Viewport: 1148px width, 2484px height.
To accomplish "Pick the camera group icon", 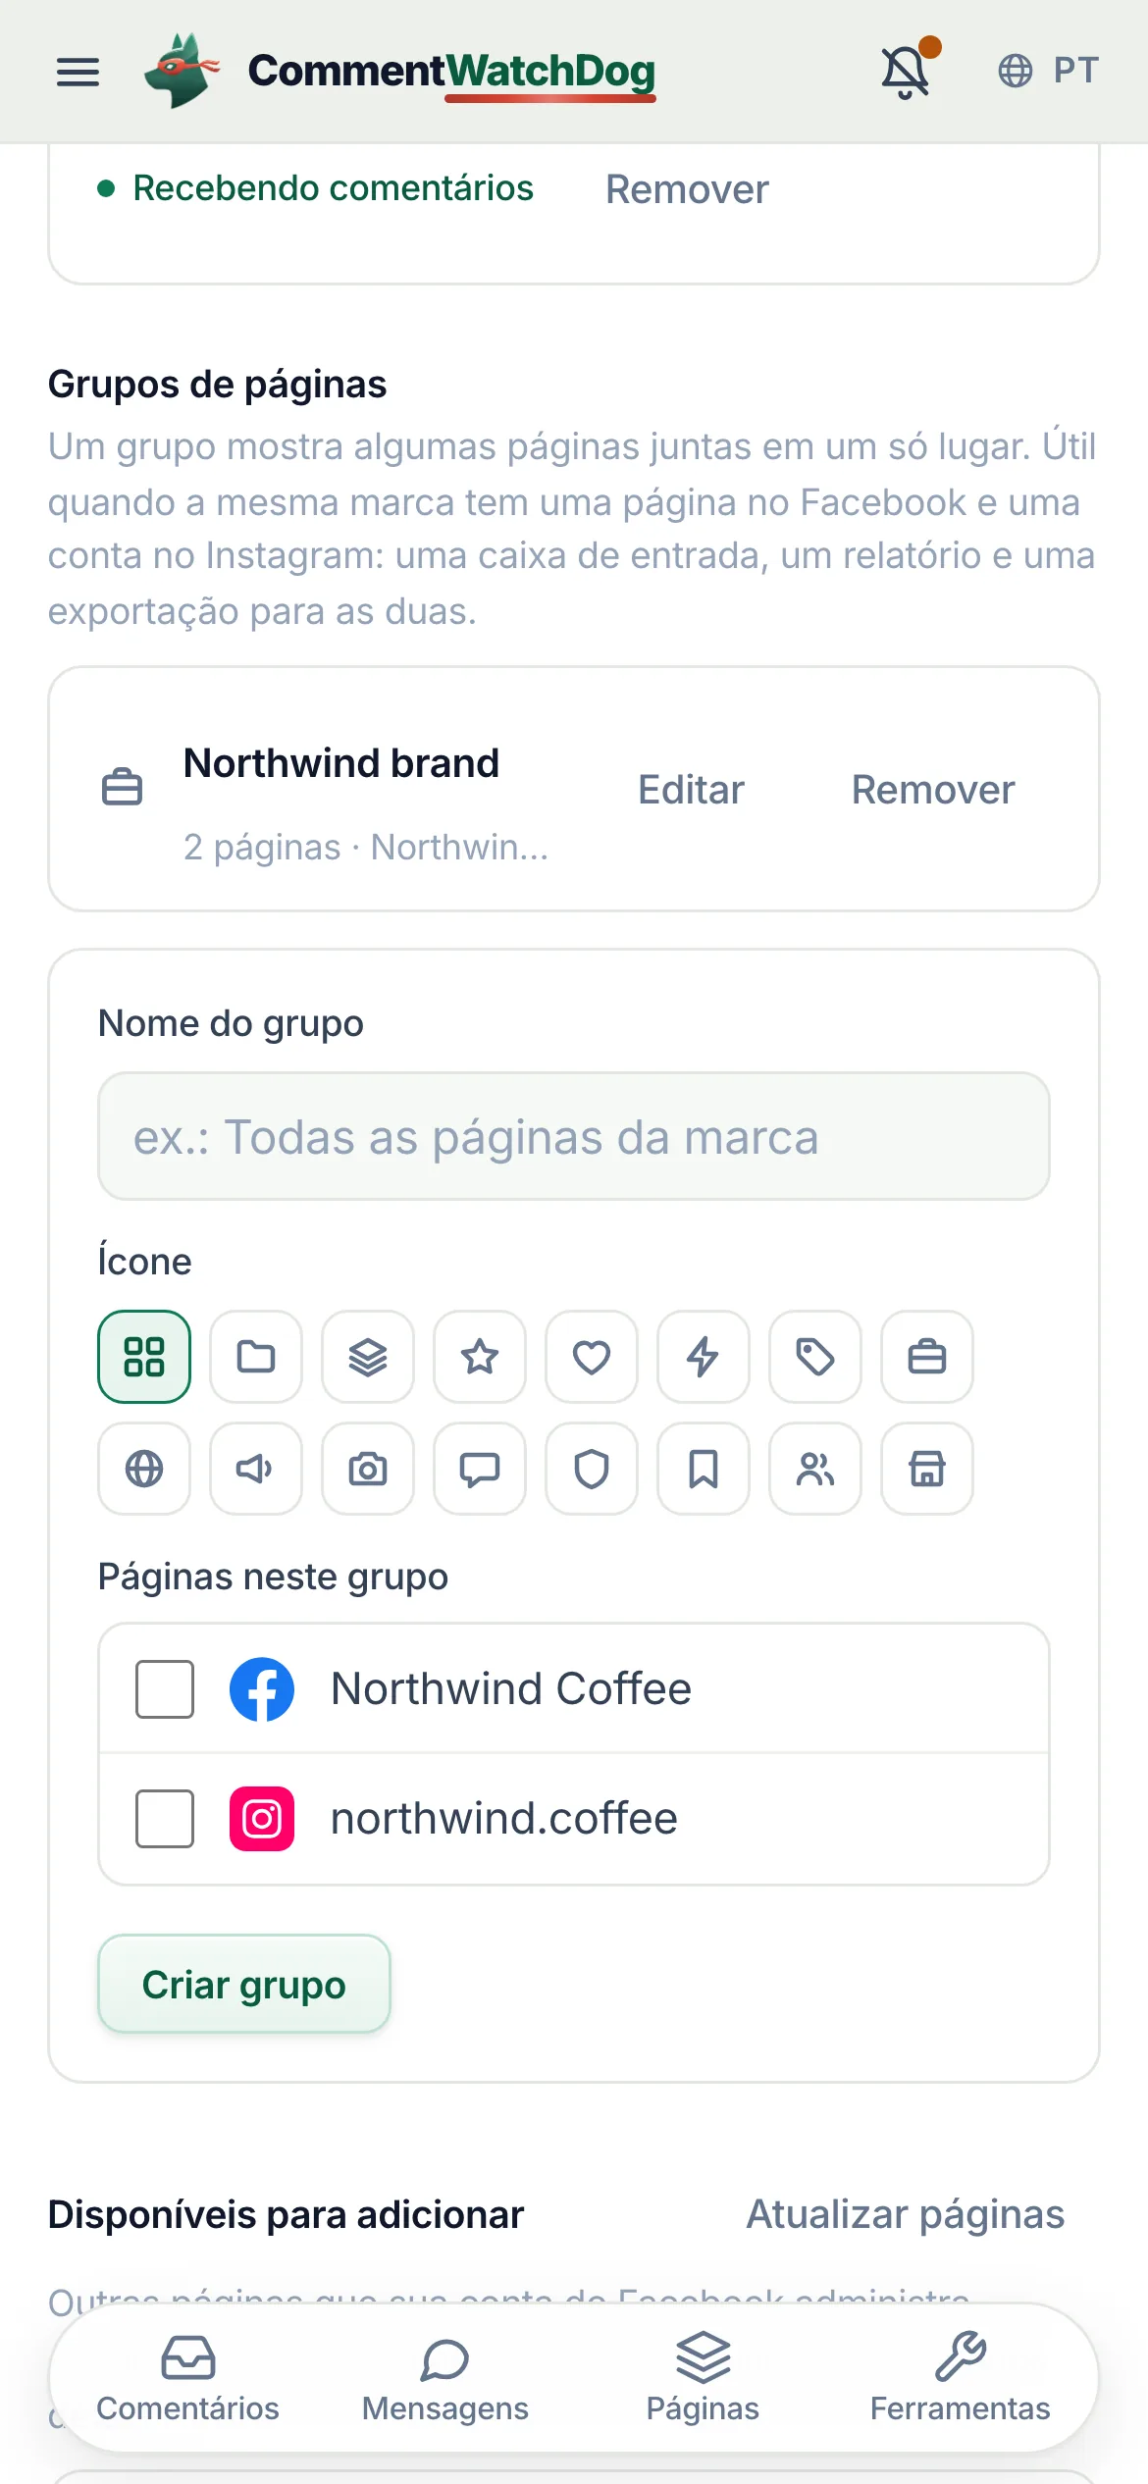I will coord(368,1469).
